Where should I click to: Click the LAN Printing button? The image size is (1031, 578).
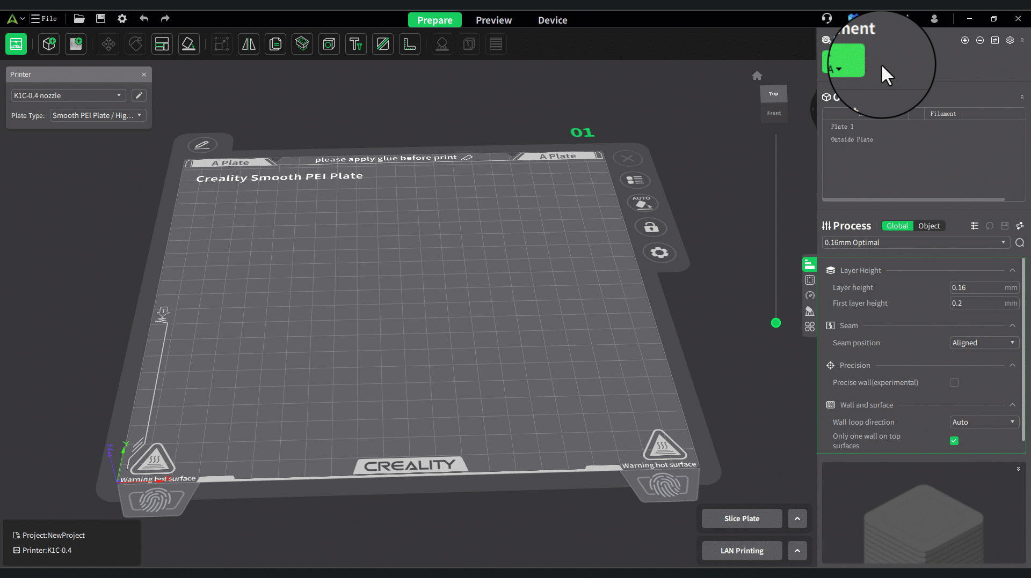pos(742,551)
